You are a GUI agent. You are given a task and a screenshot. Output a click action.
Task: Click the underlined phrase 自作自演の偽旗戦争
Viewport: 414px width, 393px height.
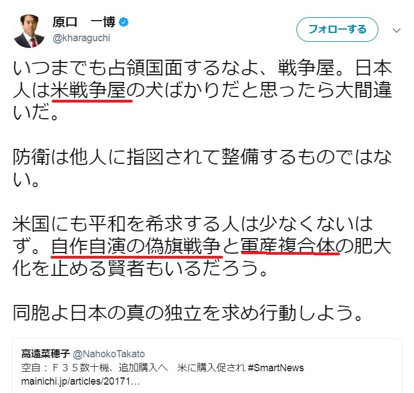click(x=136, y=246)
